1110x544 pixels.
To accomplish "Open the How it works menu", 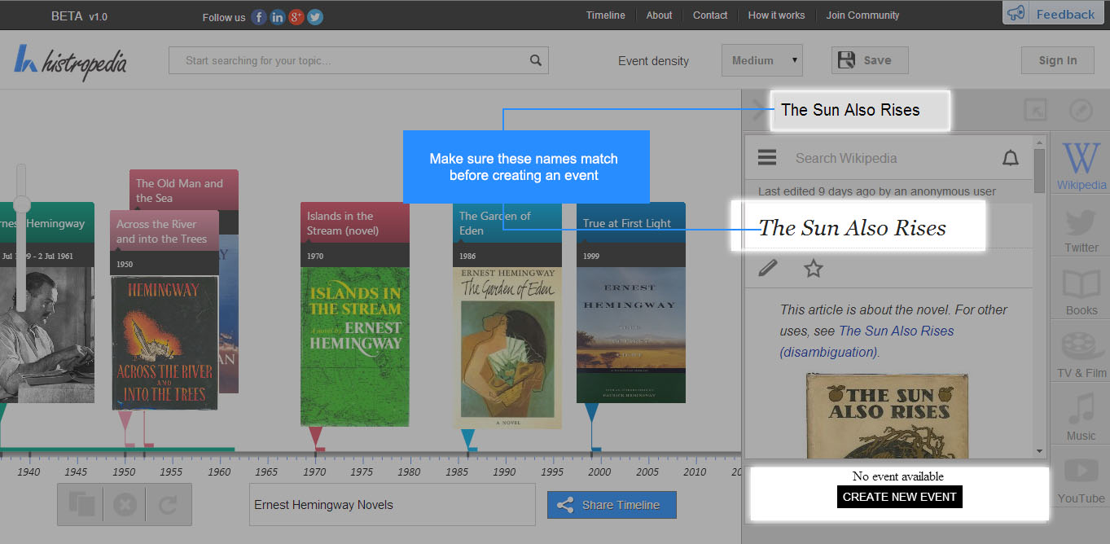I will click(775, 15).
